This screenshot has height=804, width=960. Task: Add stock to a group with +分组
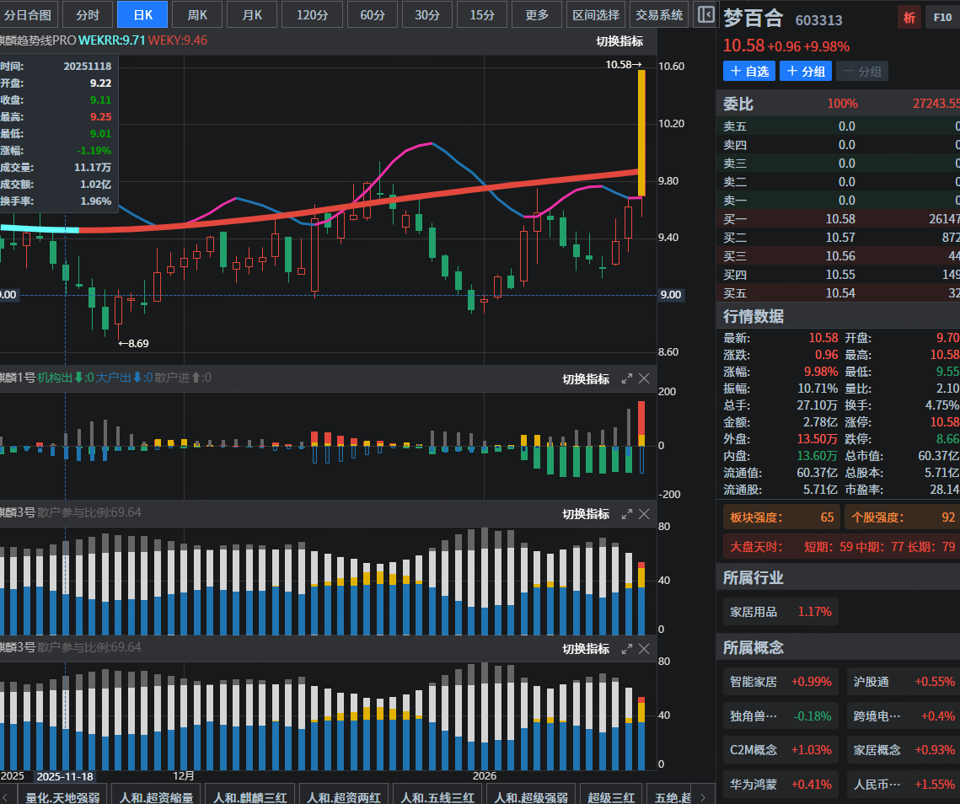pyautogui.click(x=805, y=72)
